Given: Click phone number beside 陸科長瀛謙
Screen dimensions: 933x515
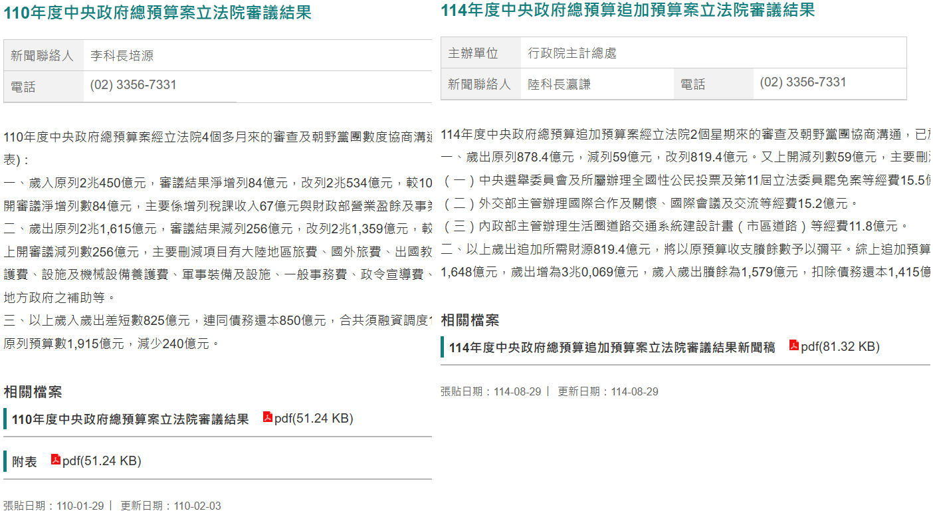Looking at the screenshot, I should click(x=803, y=82).
